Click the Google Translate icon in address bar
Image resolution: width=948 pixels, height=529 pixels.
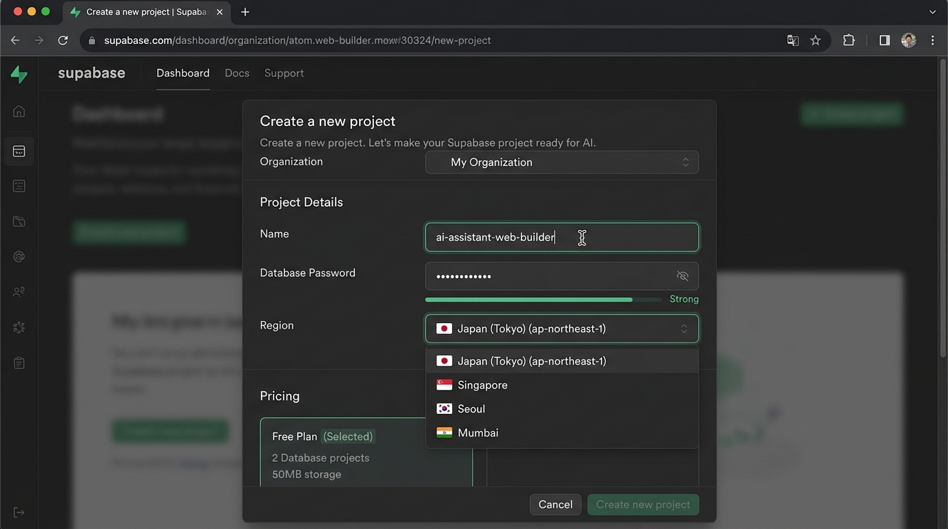point(793,41)
